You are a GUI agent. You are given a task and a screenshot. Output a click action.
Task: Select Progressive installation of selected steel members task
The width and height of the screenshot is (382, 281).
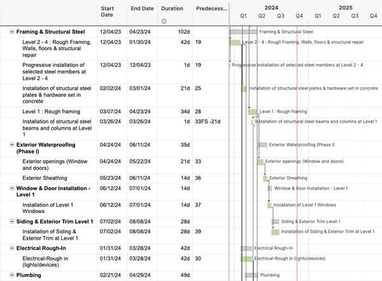pyautogui.click(x=54, y=72)
